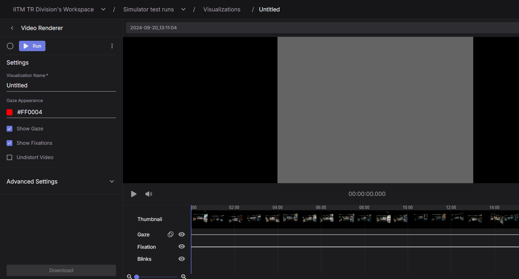Jump to 08:00 on timeline ruler
The image size is (519, 279).
pyautogui.click(x=364, y=208)
